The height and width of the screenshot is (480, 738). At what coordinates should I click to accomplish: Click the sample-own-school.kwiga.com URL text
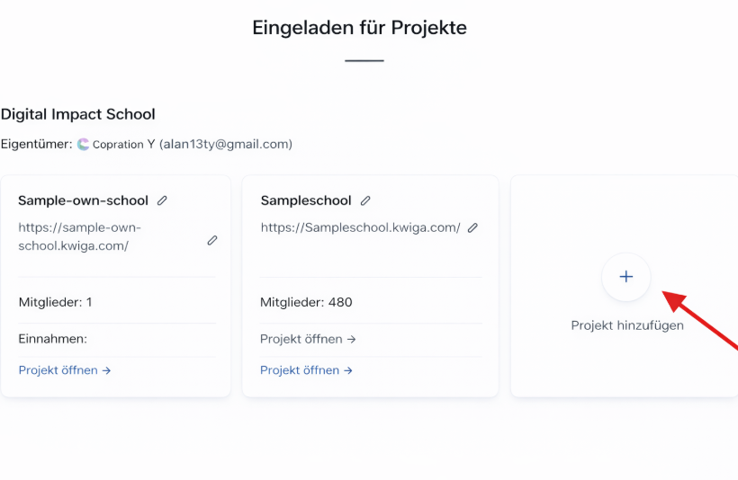pos(79,236)
